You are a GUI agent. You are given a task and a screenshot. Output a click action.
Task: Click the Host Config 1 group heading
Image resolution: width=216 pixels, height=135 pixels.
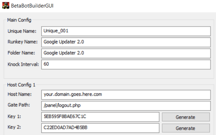click(21, 85)
